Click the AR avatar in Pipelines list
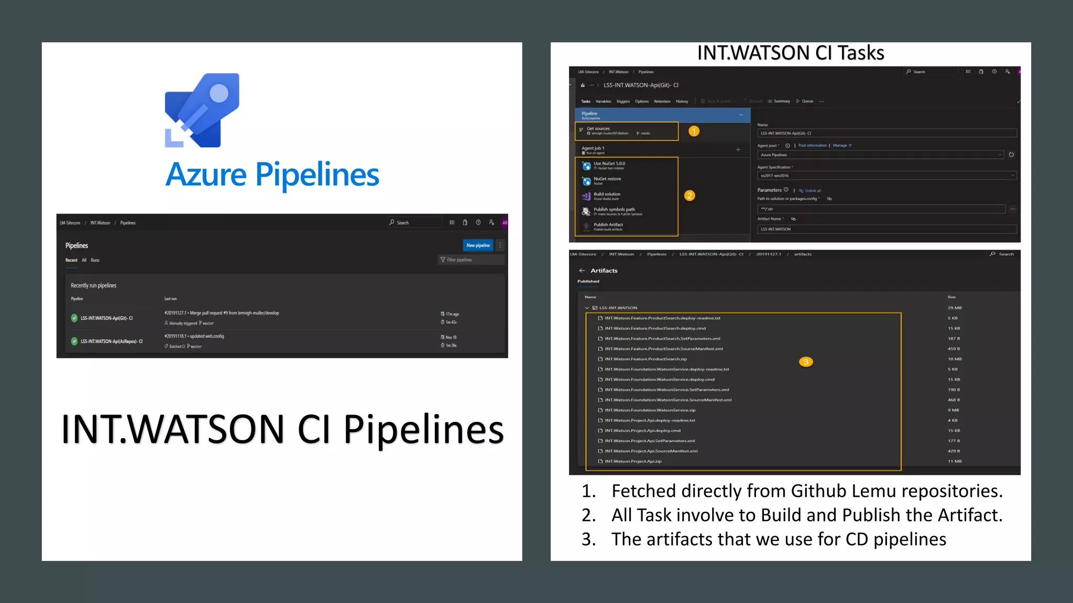1073x603 pixels. coord(505,223)
